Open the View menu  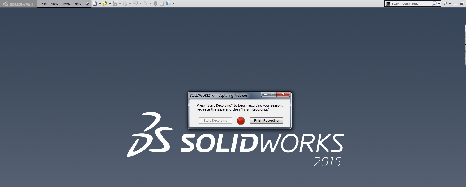[x=54, y=4]
